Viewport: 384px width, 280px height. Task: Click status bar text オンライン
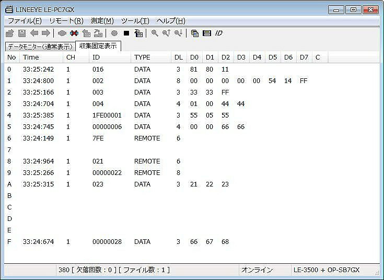pyautogui.click(x=257, y=270)
